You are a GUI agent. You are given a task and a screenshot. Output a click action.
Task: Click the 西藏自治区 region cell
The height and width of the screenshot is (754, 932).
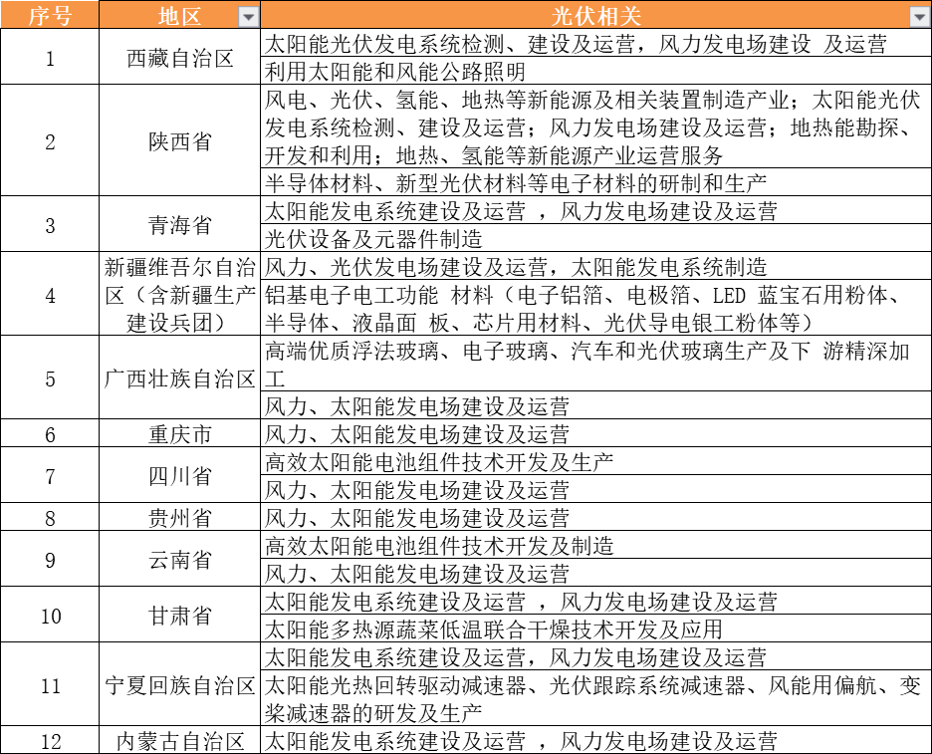tap(180, 58)
